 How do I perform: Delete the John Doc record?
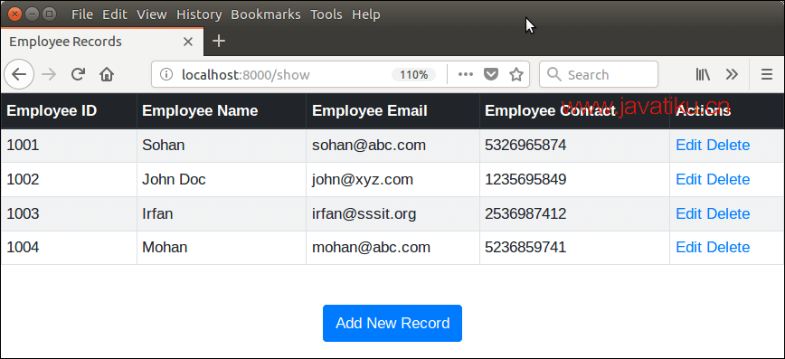coord(728,179)
